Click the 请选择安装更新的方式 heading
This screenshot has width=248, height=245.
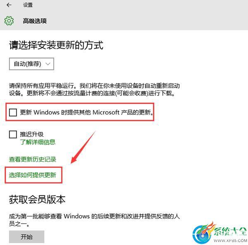tap(56, 45)
